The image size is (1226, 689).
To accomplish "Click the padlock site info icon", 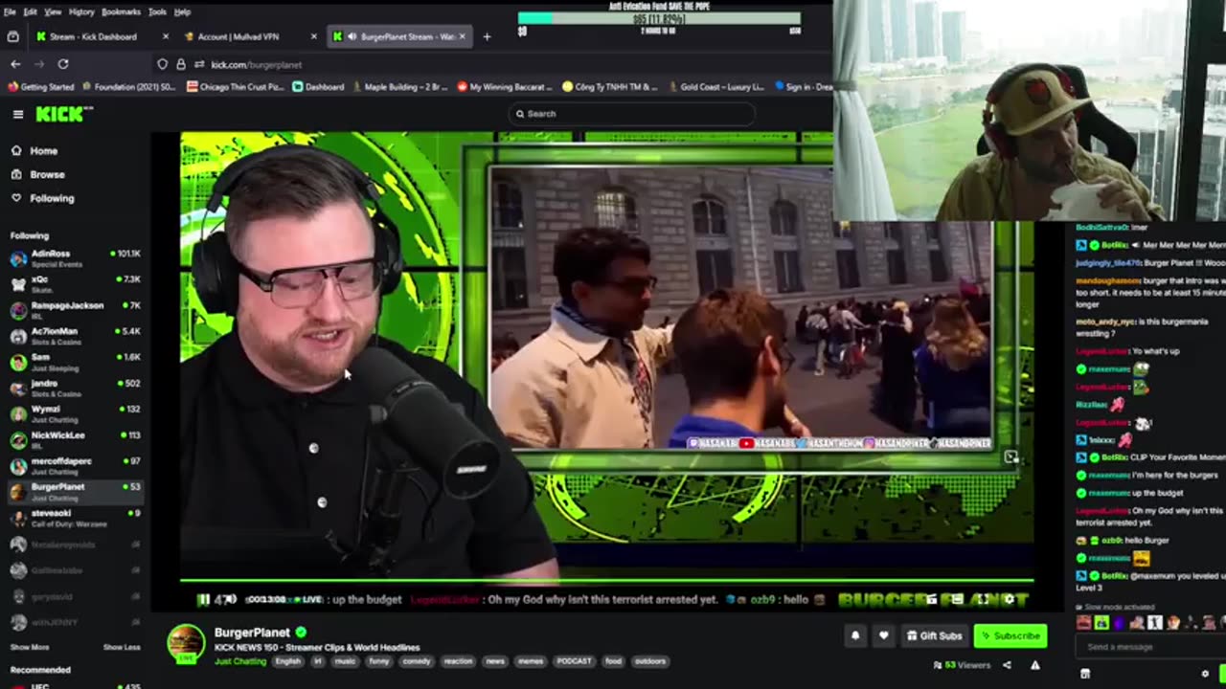I will (180, 64).
